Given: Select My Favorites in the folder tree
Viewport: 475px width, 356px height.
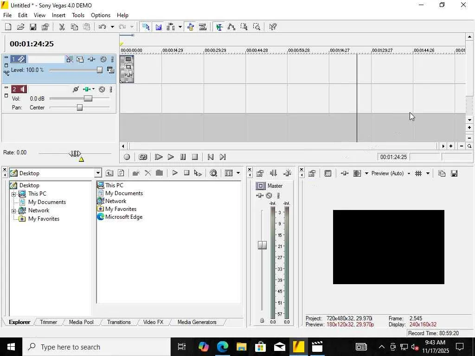Looking at the screenshot, I should 44,219.
